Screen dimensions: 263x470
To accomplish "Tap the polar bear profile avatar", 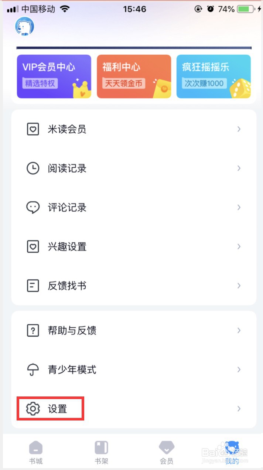I will [x=24, y=27].
